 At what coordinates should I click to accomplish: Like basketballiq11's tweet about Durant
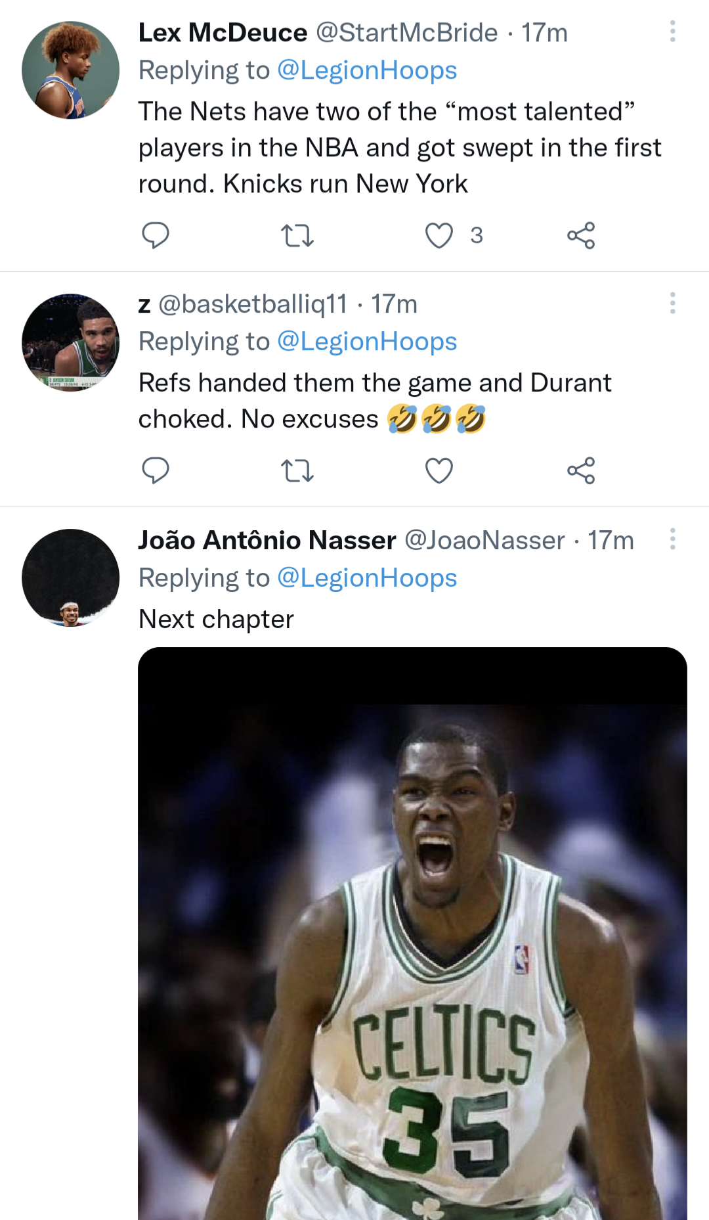[439, 470]
